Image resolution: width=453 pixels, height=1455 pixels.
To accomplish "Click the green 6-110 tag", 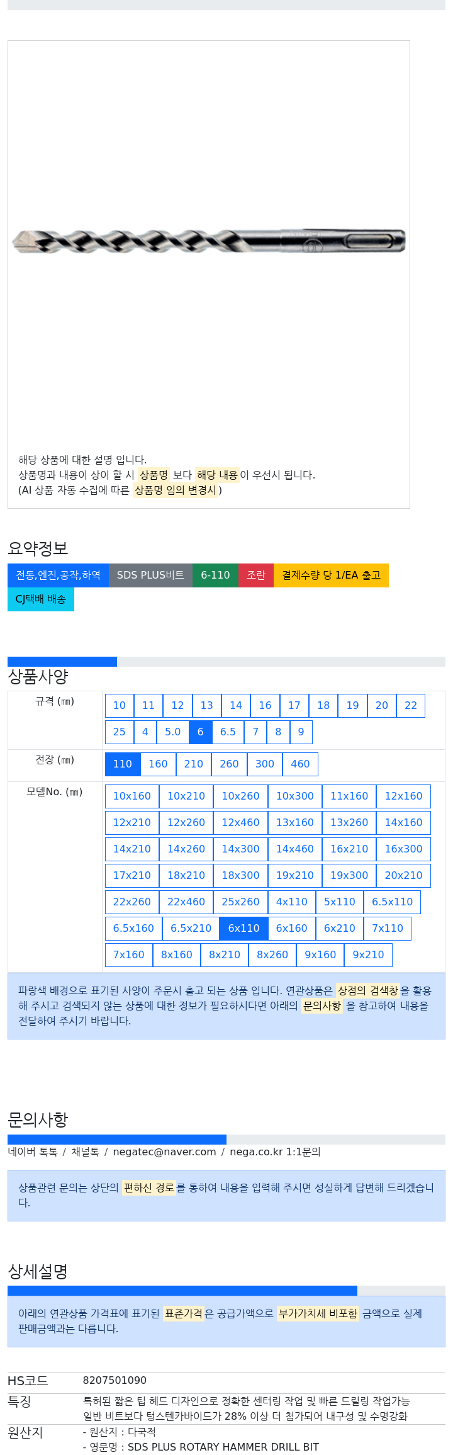I will point(215,575).
